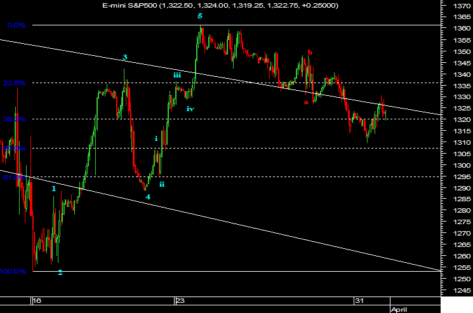473x313 pixels.
Task: Click the cyan sub-wave label iii
Action: 177,75
